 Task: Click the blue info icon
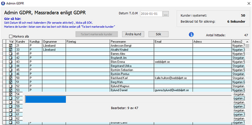pyautogui.click(x=191, y=34)
